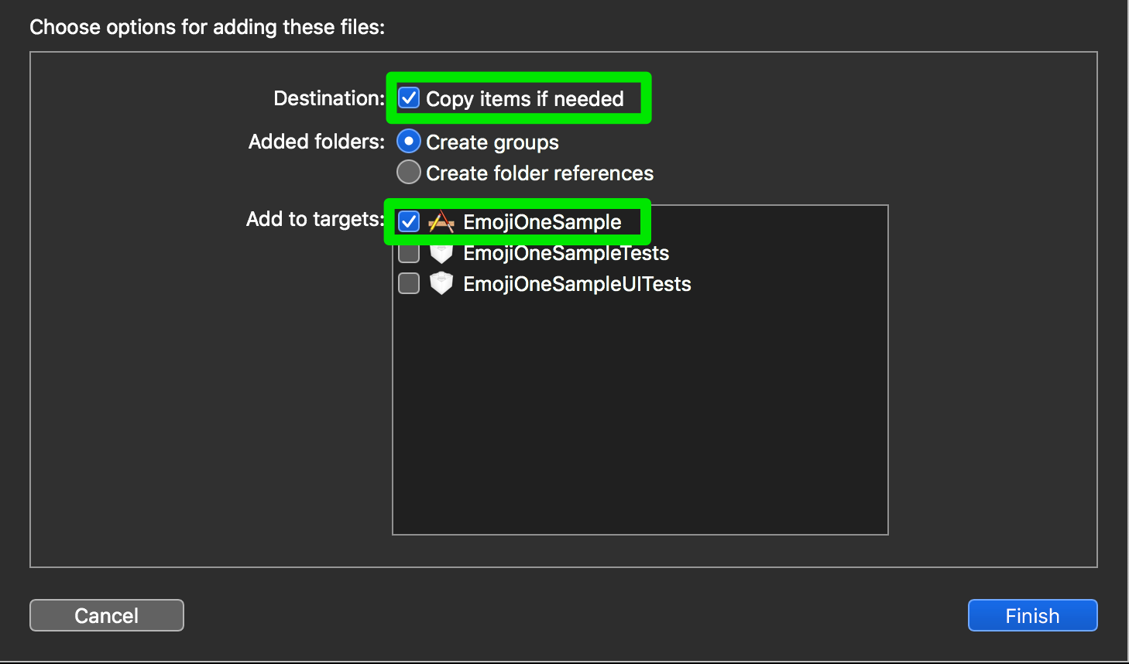Click the pencil-and-ruler icon next to EmojiOneSample
The image size is (1129, 664).
(x=441, y=221)
